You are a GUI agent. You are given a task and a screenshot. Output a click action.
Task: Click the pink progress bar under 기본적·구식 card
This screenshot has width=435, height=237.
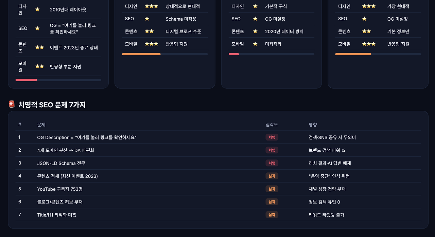coord(234,54)
